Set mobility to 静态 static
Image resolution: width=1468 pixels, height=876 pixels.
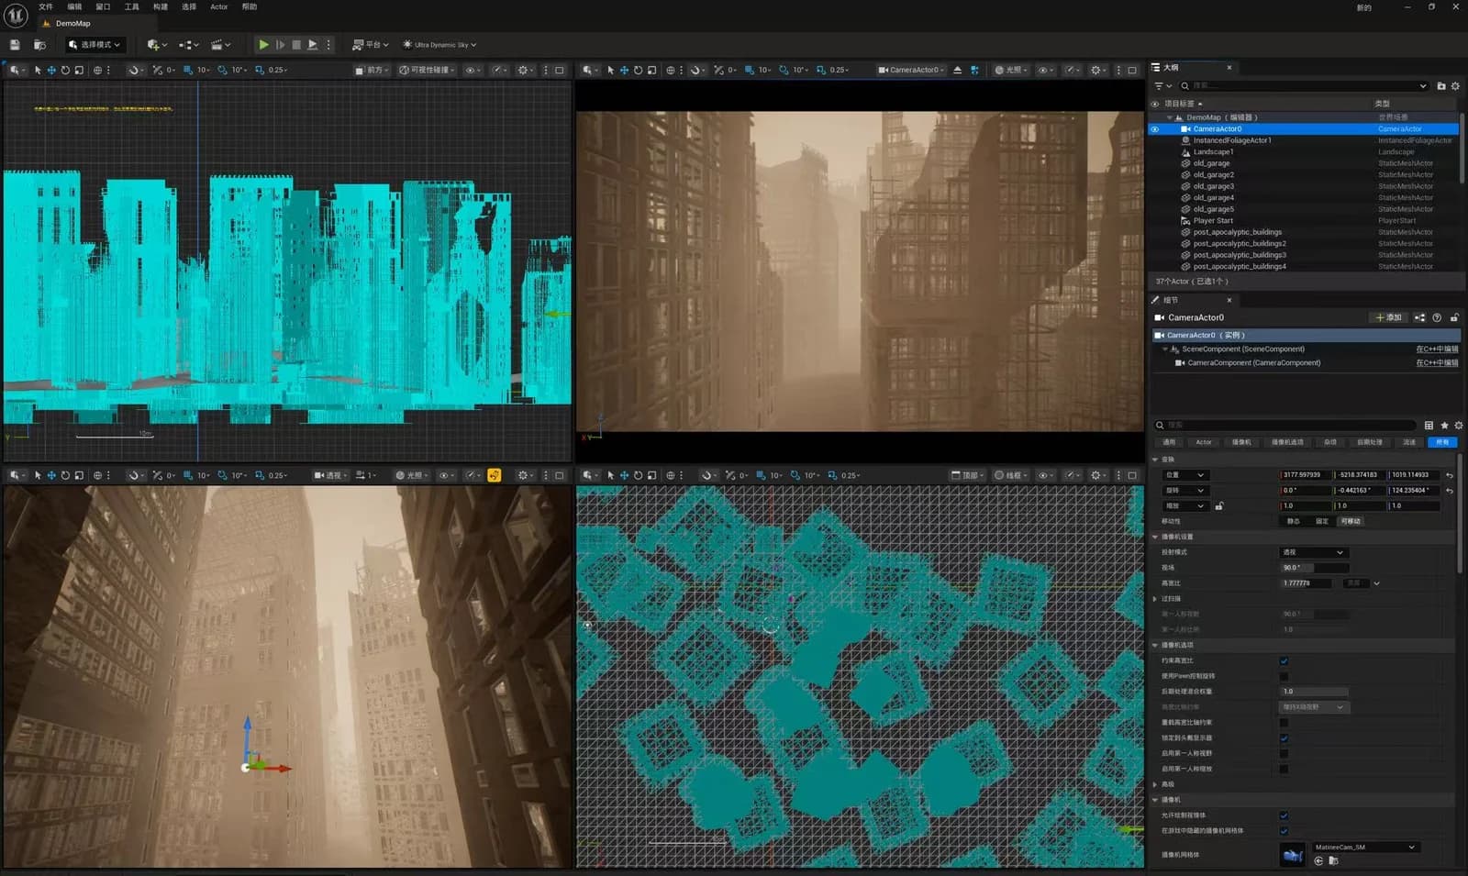pyautogui.click(x=1294, y=521)
